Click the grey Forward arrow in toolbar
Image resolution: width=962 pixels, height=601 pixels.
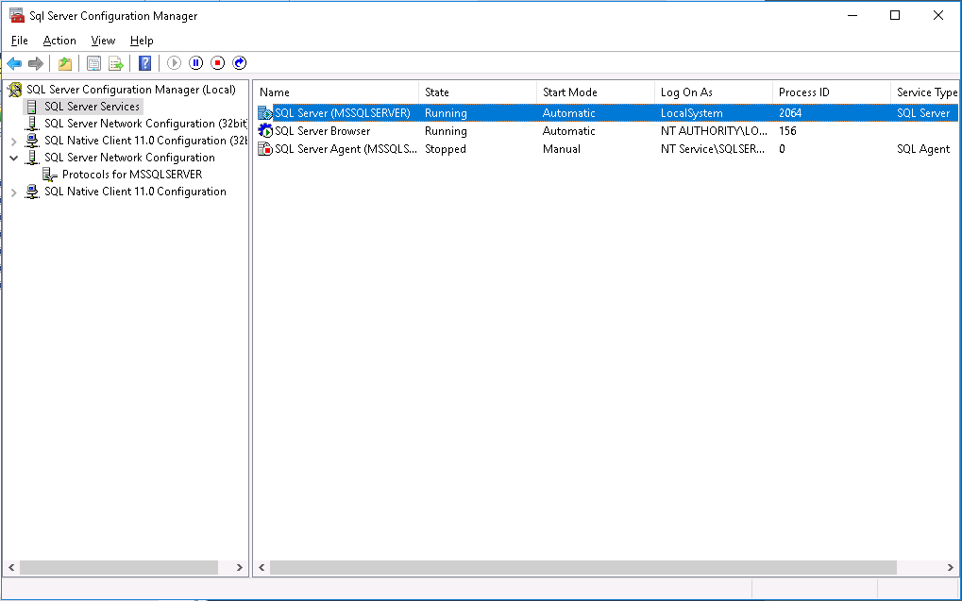pos(36,63)
